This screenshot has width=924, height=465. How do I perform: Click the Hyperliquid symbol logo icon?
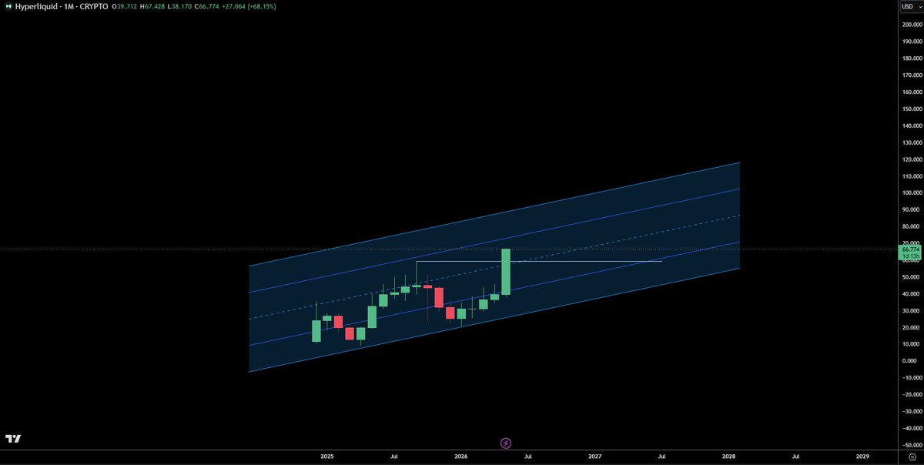click(x=8, y=6)
